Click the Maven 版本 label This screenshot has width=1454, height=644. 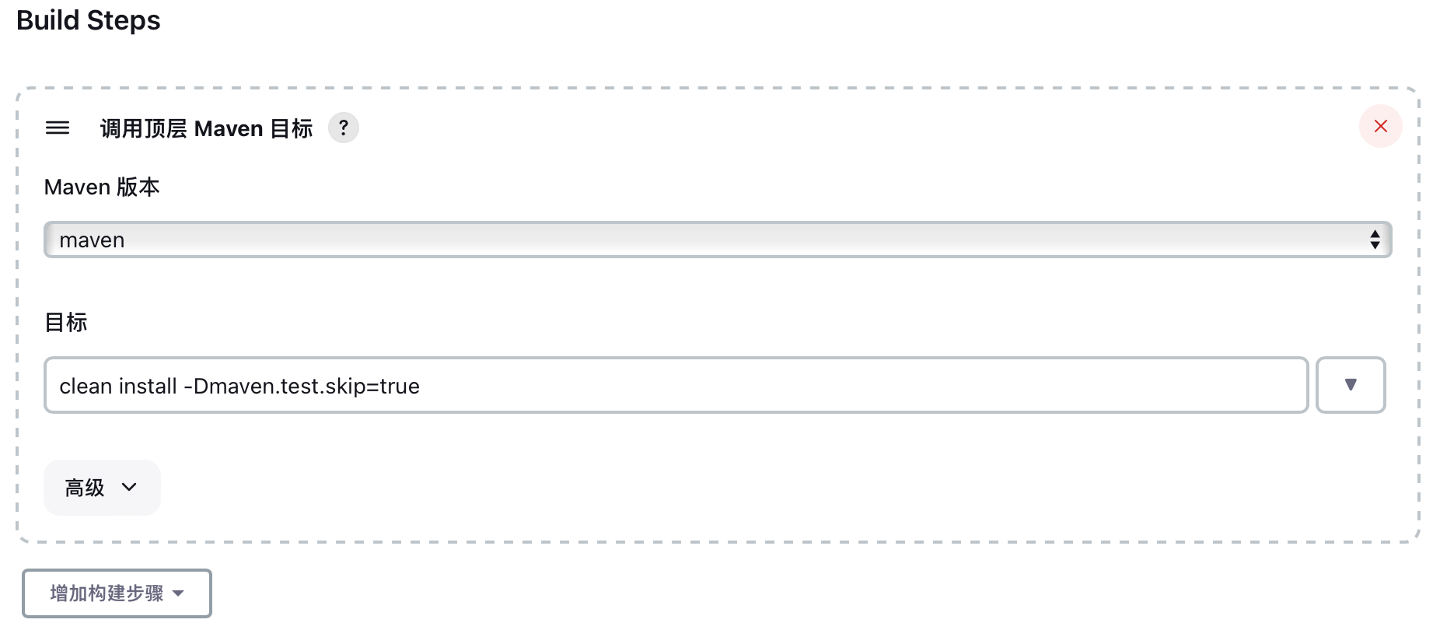[102, 187]
